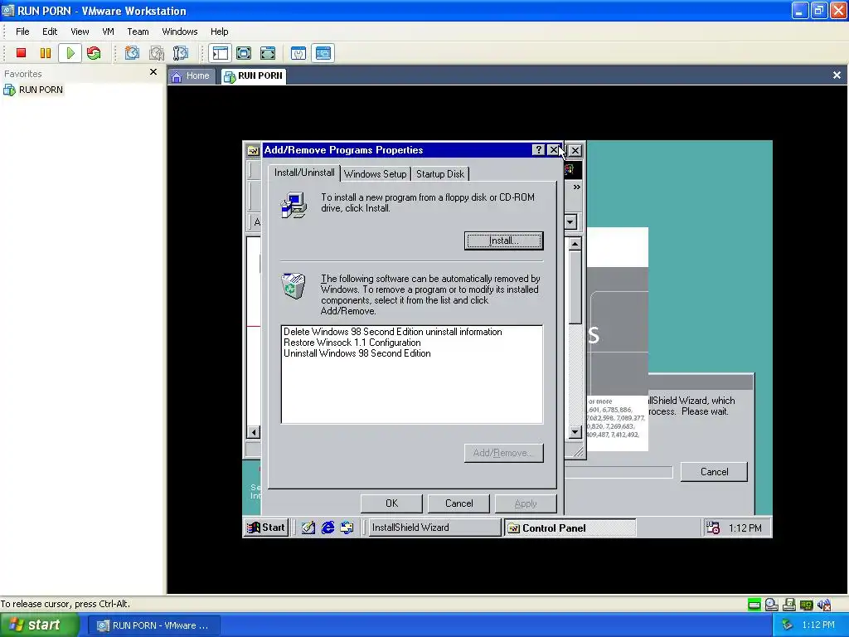Click the red Power Off toolbar icon
The width and height of the screenshot is (849, 637).
(x=21, y=53)
